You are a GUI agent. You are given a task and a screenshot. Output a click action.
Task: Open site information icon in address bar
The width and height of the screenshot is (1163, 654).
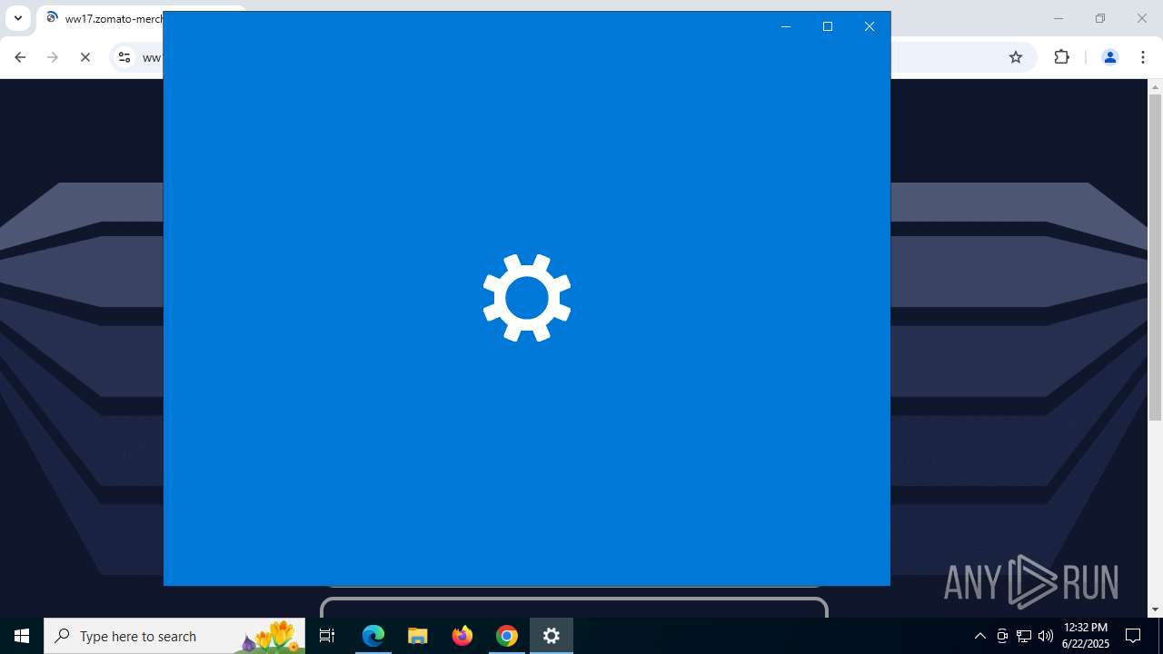pyautogui.click(x=124, y=57)
